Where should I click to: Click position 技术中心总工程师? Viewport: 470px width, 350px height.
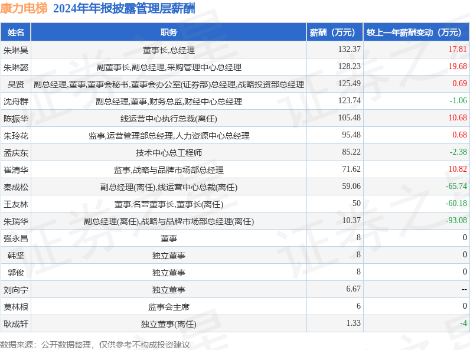tap(169, 152)
